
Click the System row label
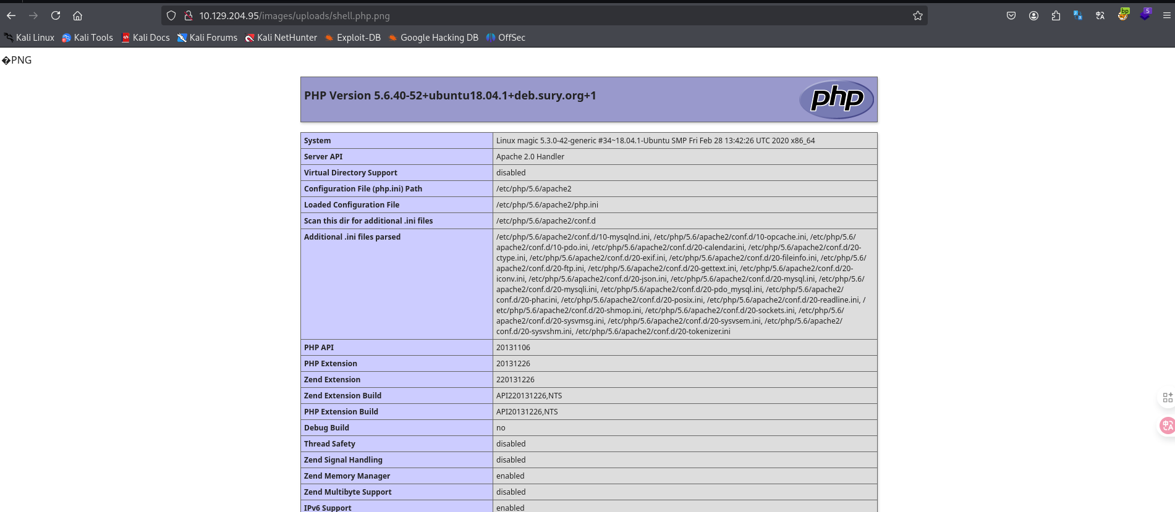tap(317, 141)
